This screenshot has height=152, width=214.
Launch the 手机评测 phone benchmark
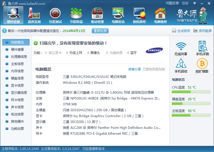[x=202, y=48]
